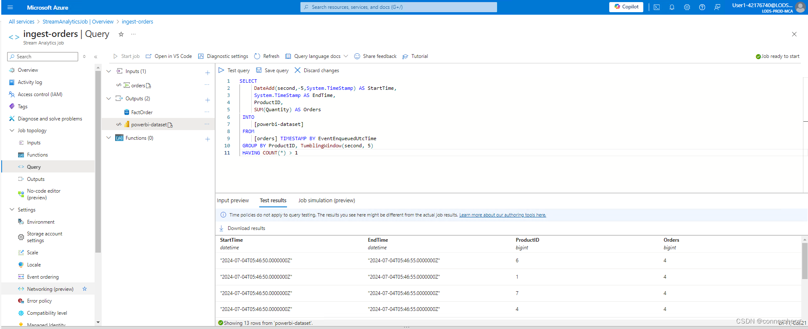Switch to Test results tab
808x329 pixels.
click(273, 201)
